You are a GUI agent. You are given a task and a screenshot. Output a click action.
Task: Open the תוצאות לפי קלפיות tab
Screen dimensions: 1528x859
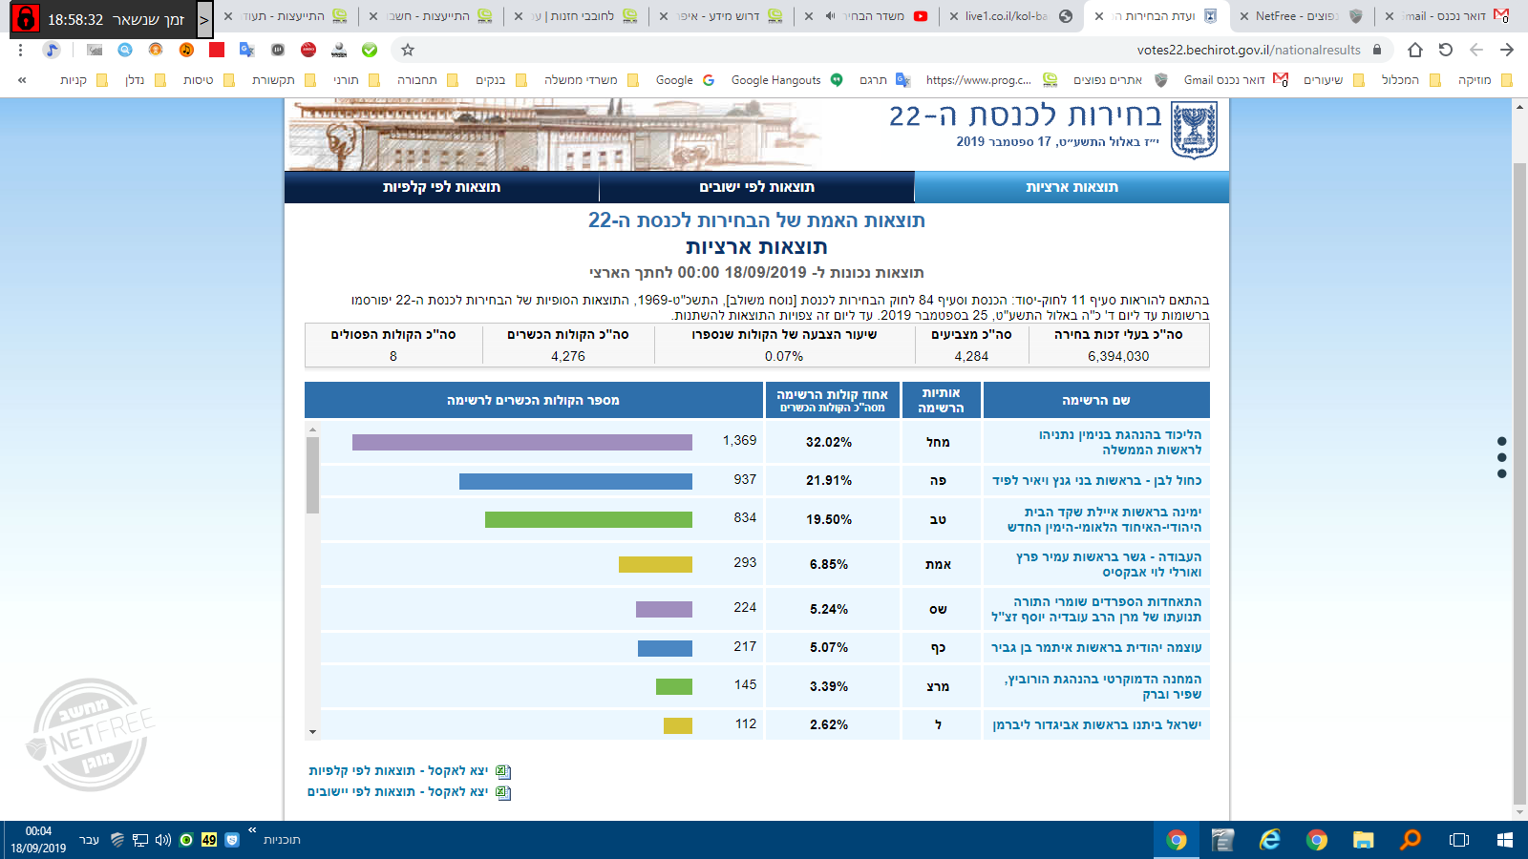[441, 187]
